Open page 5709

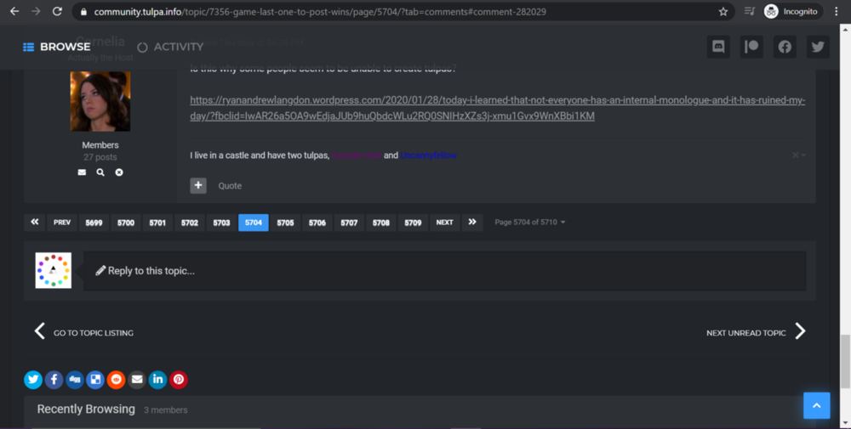(x=413, y=223)
